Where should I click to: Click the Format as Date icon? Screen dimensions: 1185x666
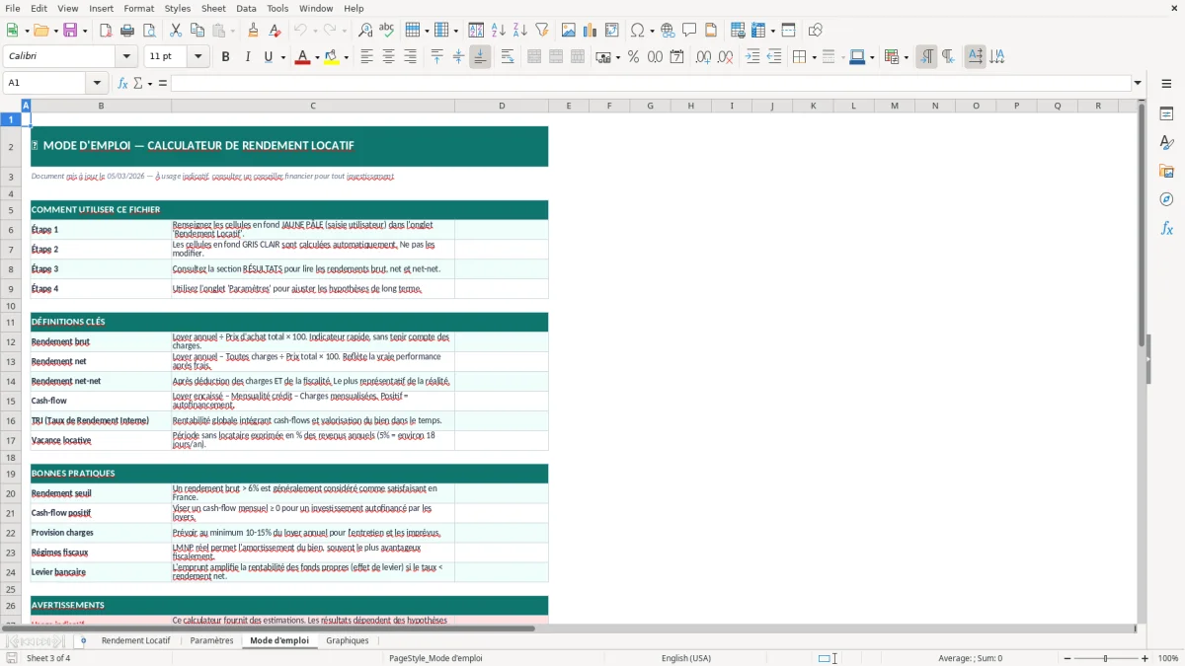(x=676, y=57)
